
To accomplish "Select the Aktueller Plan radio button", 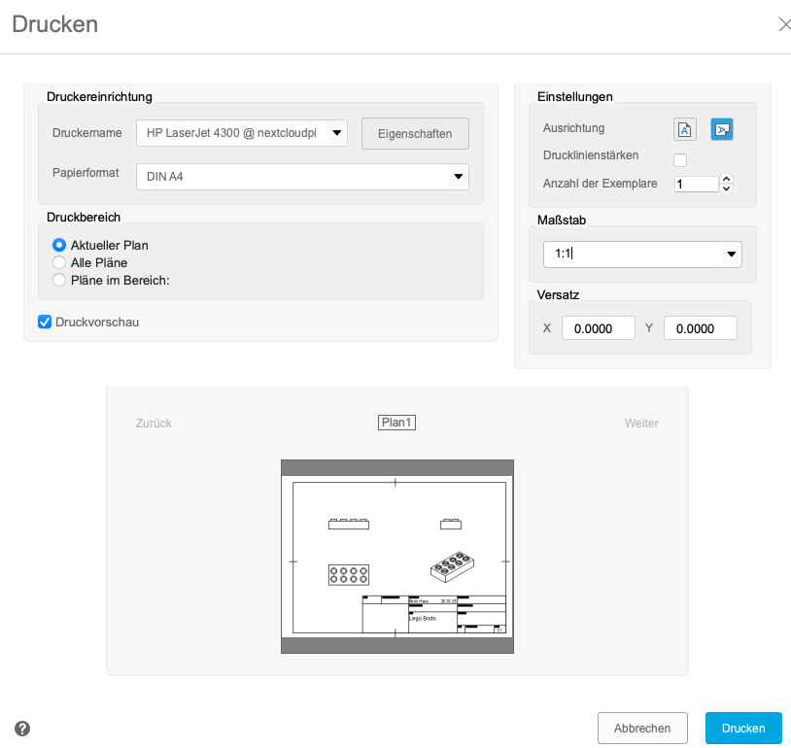I will [59, 246].
